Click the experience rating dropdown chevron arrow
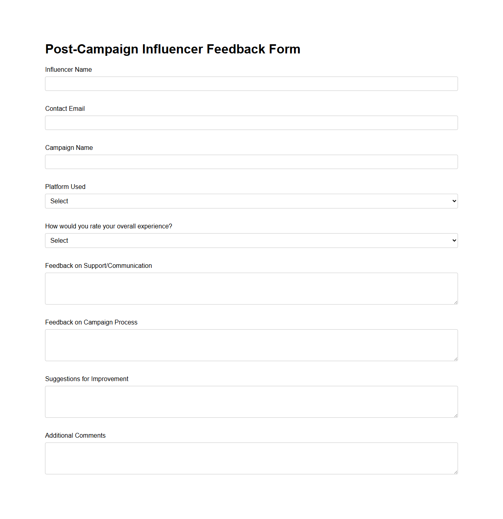This screenshot has height=519, width=503. coord(453,240)
